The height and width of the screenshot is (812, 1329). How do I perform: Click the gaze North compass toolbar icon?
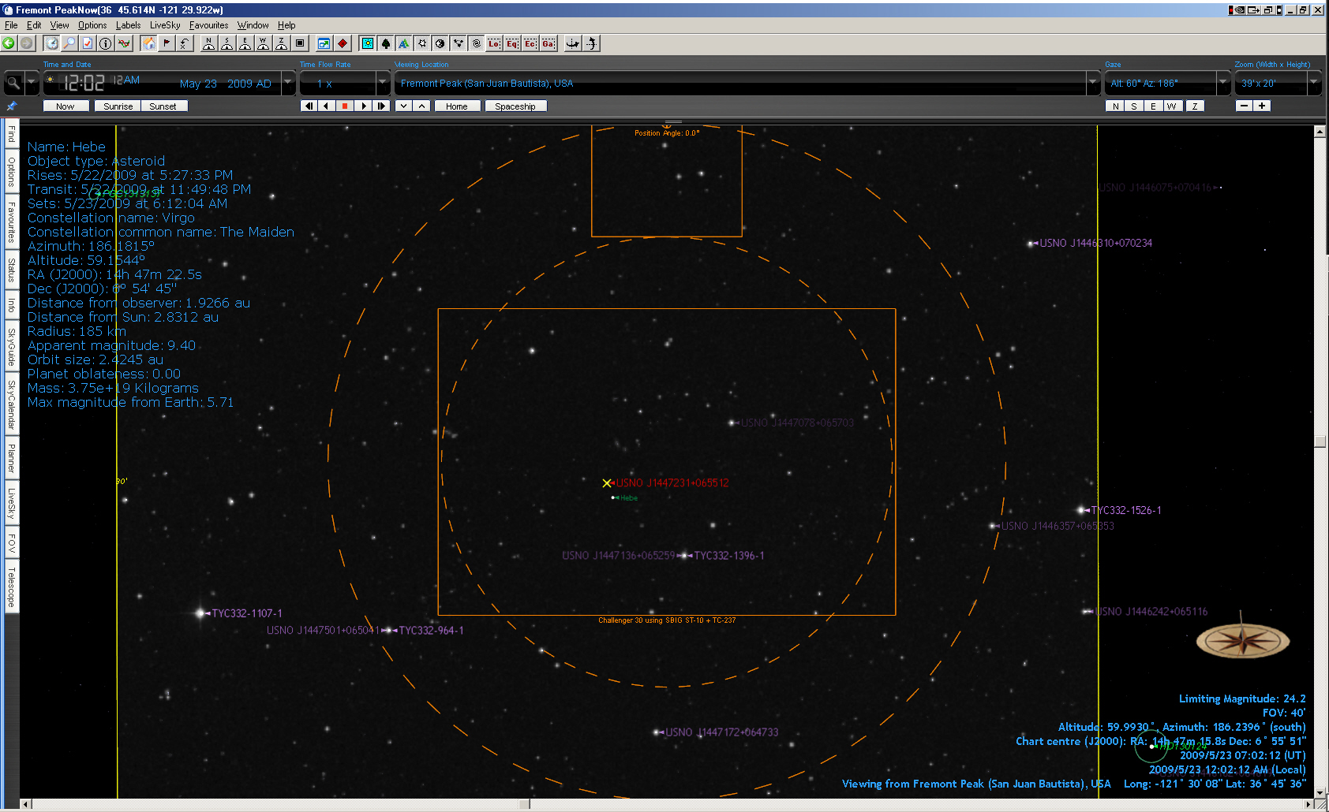[x=208, y=43]
